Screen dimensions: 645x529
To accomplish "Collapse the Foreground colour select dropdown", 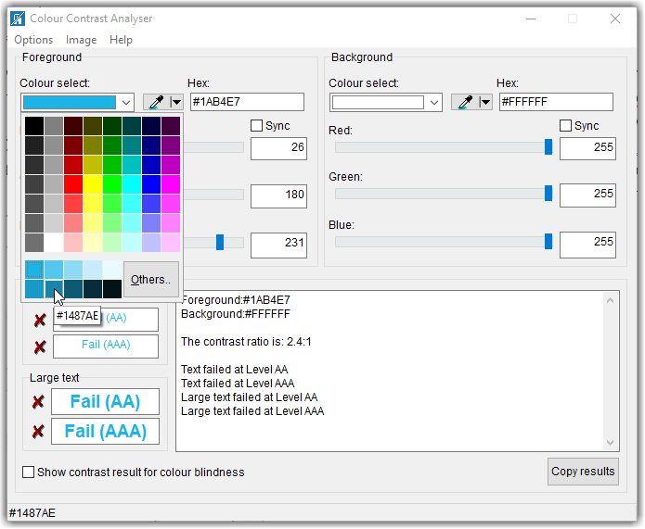I will pos(127,102).
